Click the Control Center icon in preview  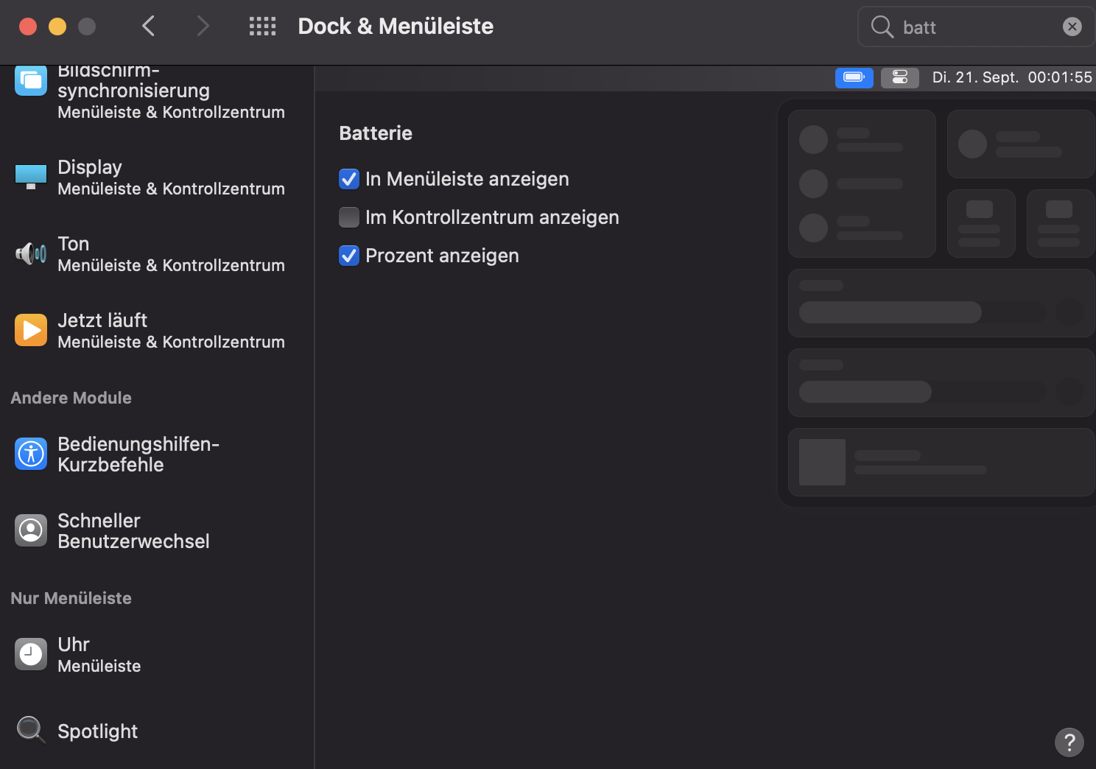pos(900,77)
